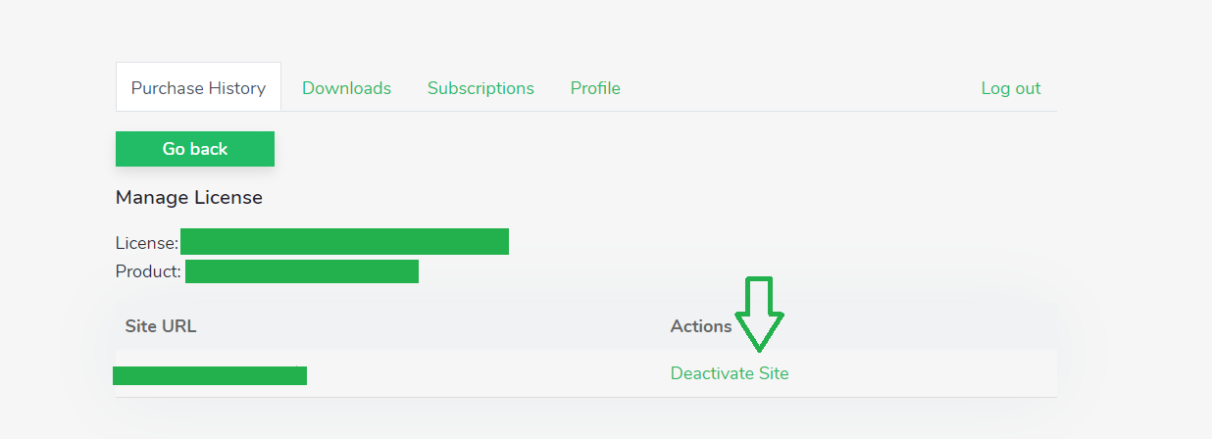Click the License: label text
Viewport: 1212px width, 439px height.
(x=147, y=243)
